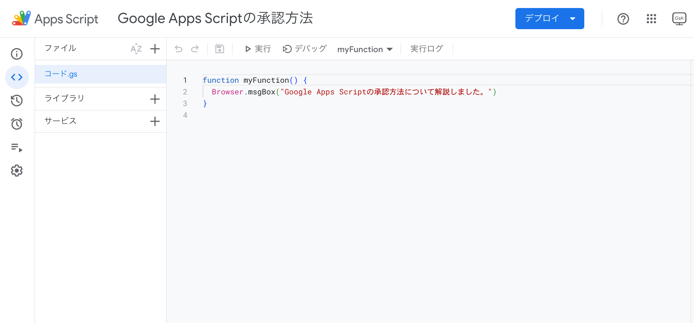This screenshot has width=694, height=323.
Task: Click the Apps Script logo icon
Action: click(x=22, y=18)
